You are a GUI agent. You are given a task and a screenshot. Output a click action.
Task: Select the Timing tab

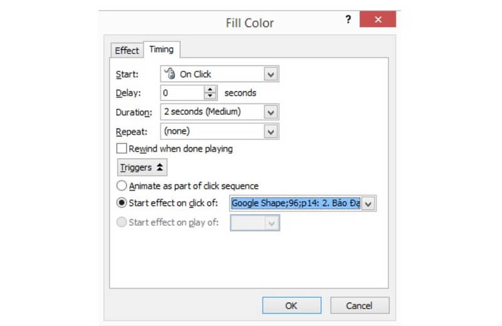(161, 50)
